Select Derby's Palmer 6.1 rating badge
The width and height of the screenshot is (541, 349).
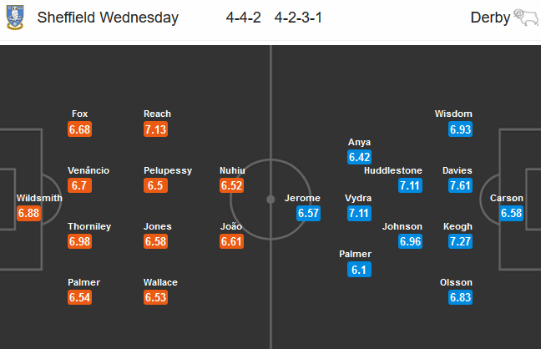(x=360, y=270)
